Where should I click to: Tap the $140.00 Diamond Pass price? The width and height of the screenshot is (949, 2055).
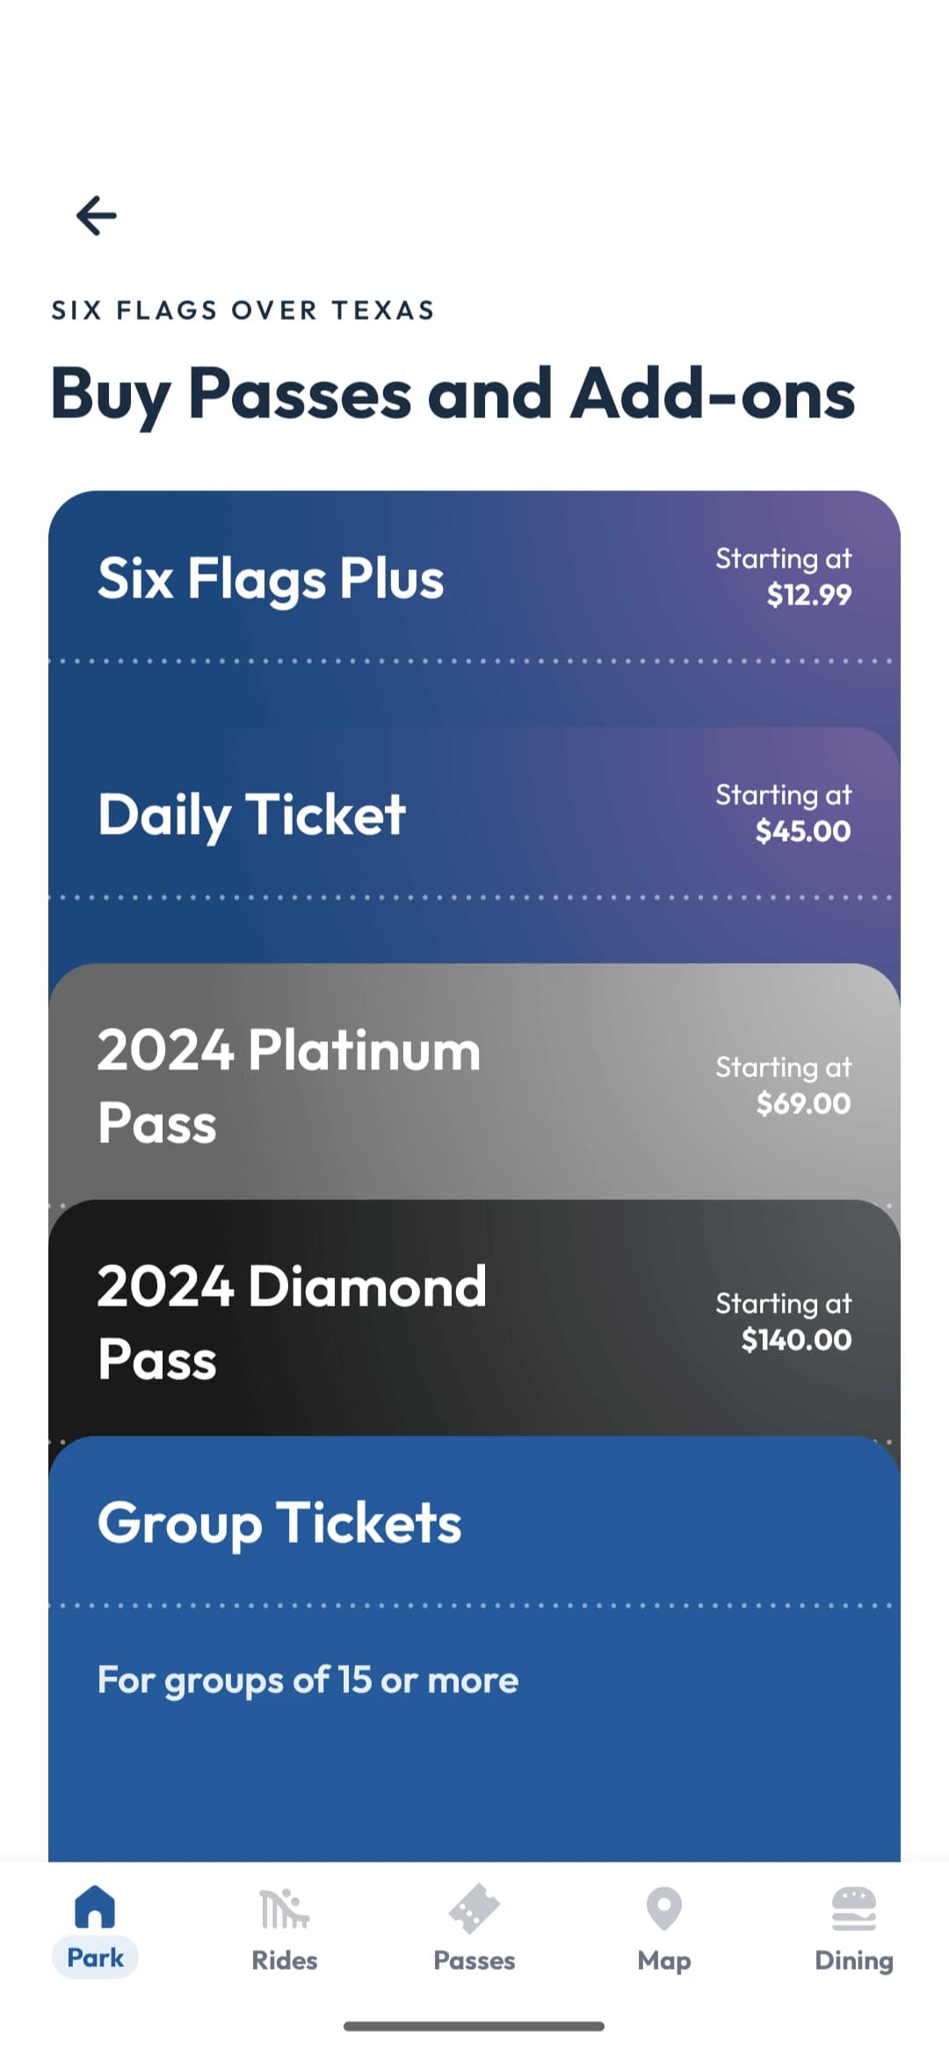[796, 1340]
